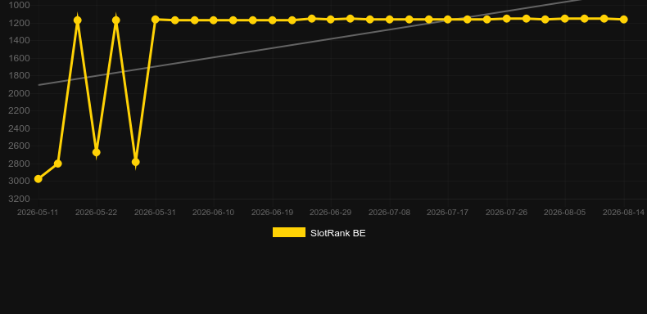Click the 2400 y-axis value label
This screenshot has height=314, width=647.
(x=20, y=128)
